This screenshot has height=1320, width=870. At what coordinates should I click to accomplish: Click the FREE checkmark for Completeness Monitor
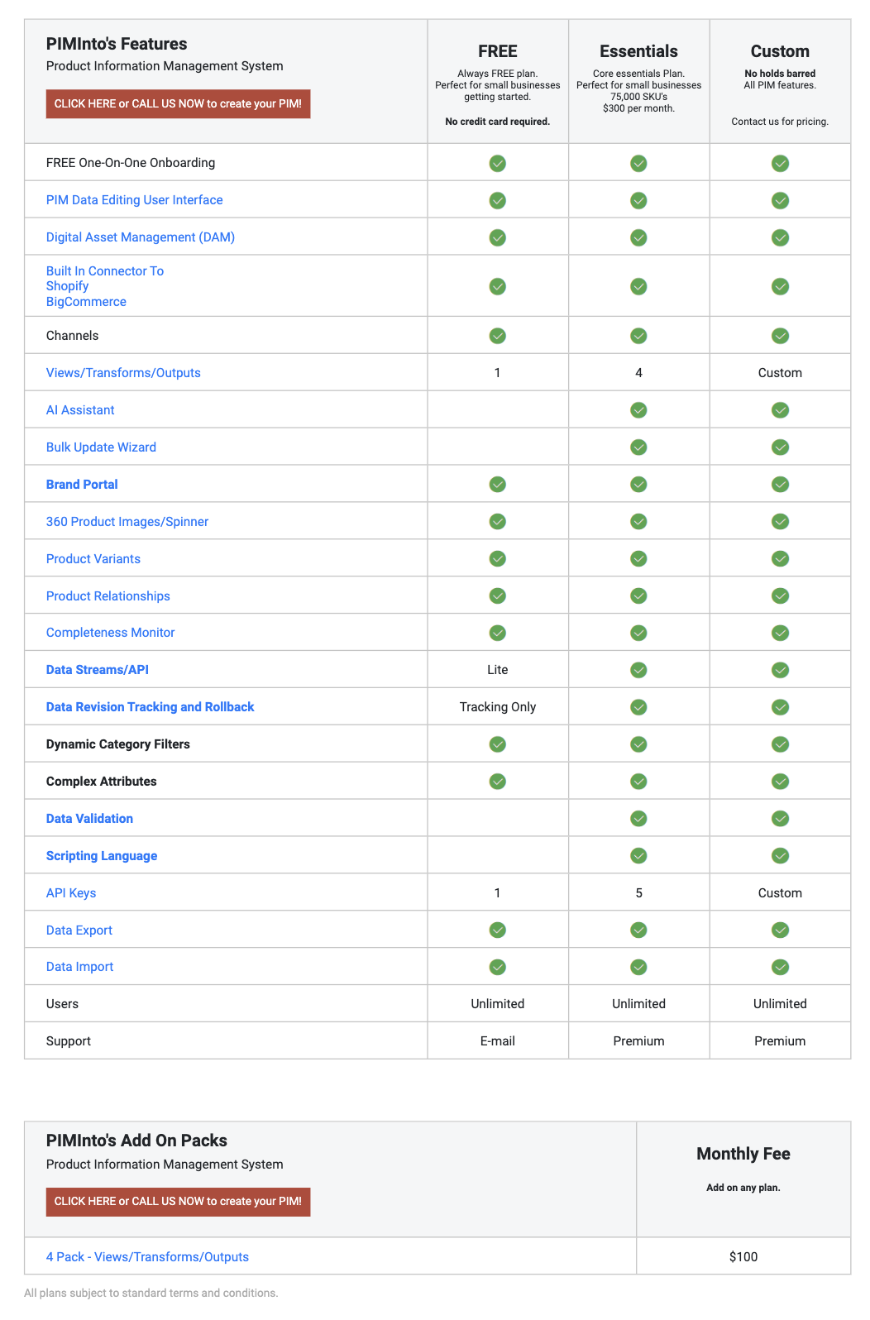[497, 632]
